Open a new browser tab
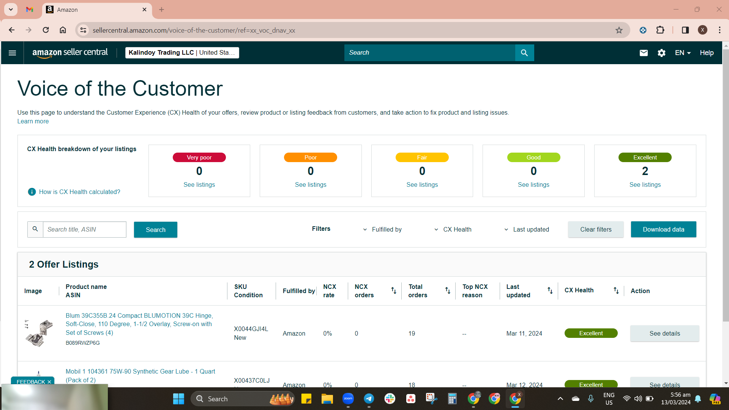Screen dimensions: 729x410 pos(161,9)
